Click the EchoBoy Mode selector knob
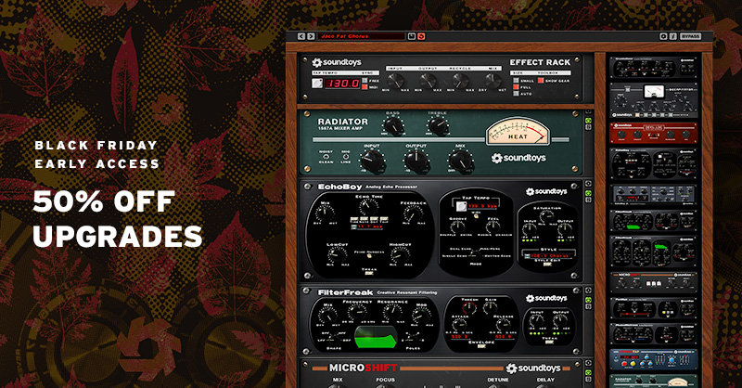The width and height of the screenshot is (742, 388). [475, 254]
